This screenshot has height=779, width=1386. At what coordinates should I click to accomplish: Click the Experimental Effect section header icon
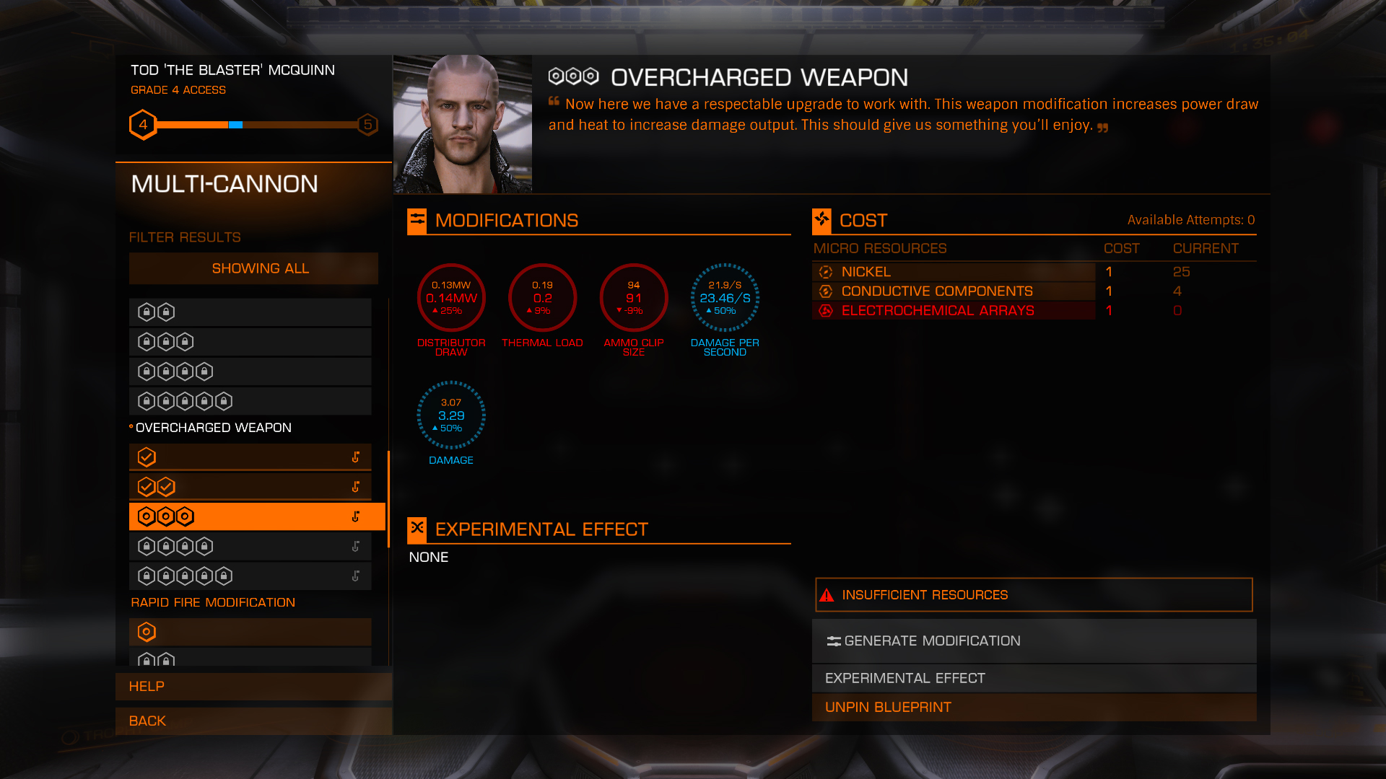417,529
